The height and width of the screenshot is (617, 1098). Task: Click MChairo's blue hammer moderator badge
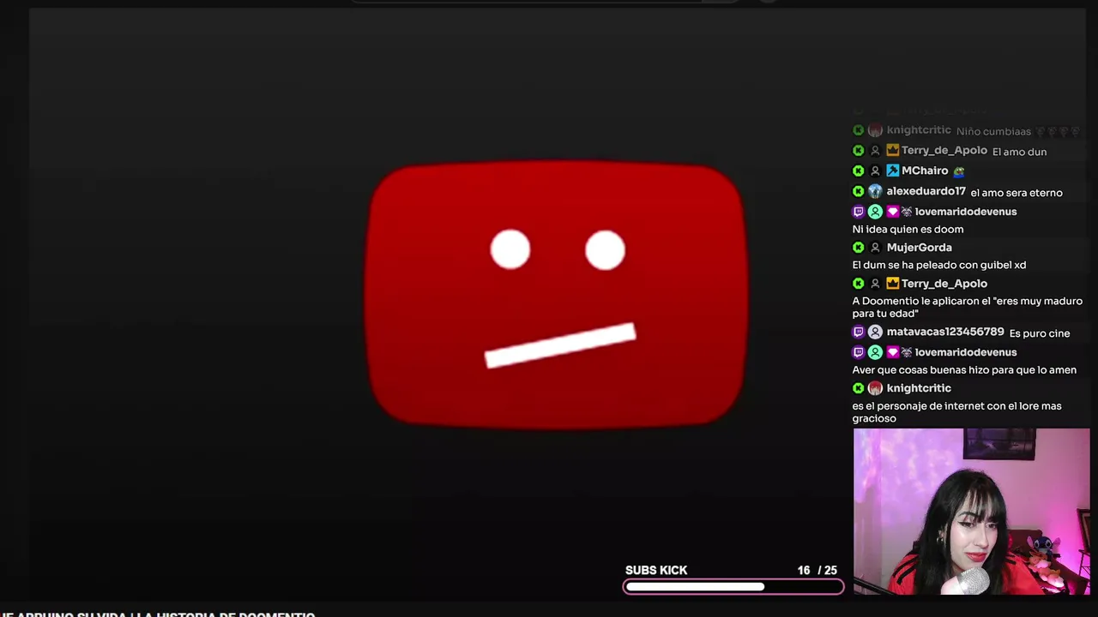click(x=892, y=171)
